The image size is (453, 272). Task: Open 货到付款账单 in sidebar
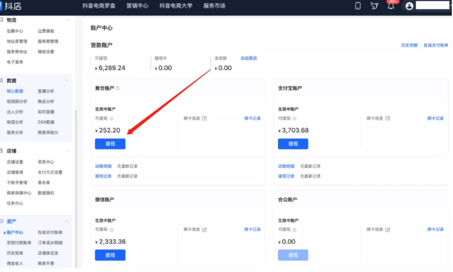tap(19, 243)
